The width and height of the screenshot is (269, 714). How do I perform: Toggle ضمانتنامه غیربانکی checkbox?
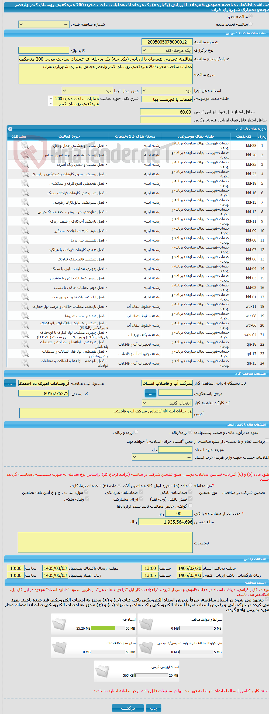tap(142, 492)
